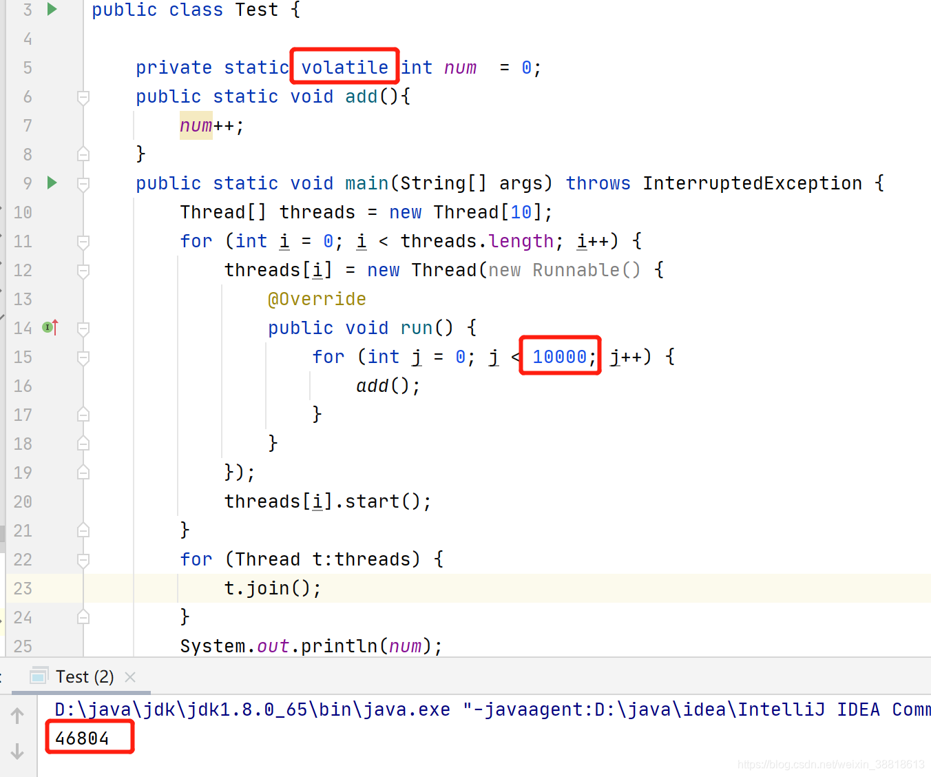Click the volatile keyword on line 5
This screenshot has width=931, height=777.
(x=344, y=68)
